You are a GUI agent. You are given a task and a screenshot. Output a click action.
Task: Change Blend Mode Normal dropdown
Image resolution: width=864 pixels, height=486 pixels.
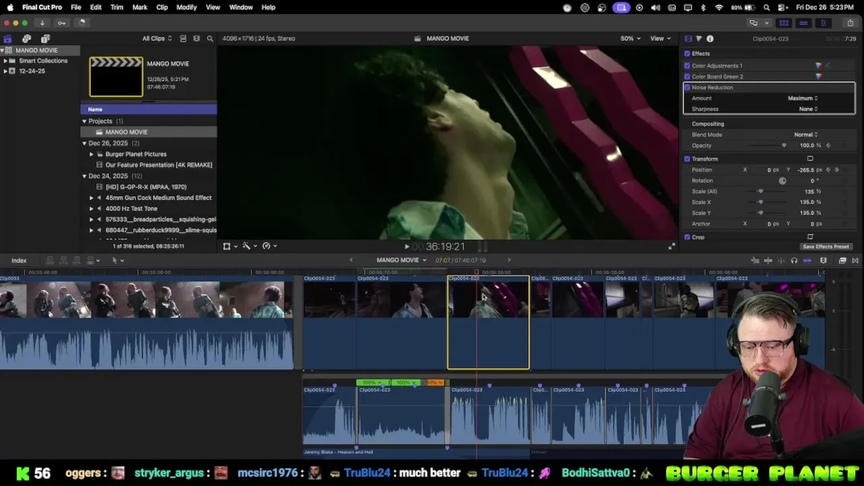click(806, 134)
